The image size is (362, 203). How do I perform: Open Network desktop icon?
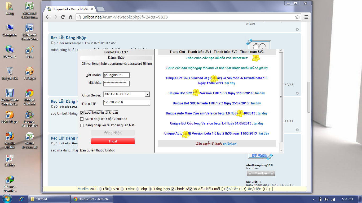10,52
